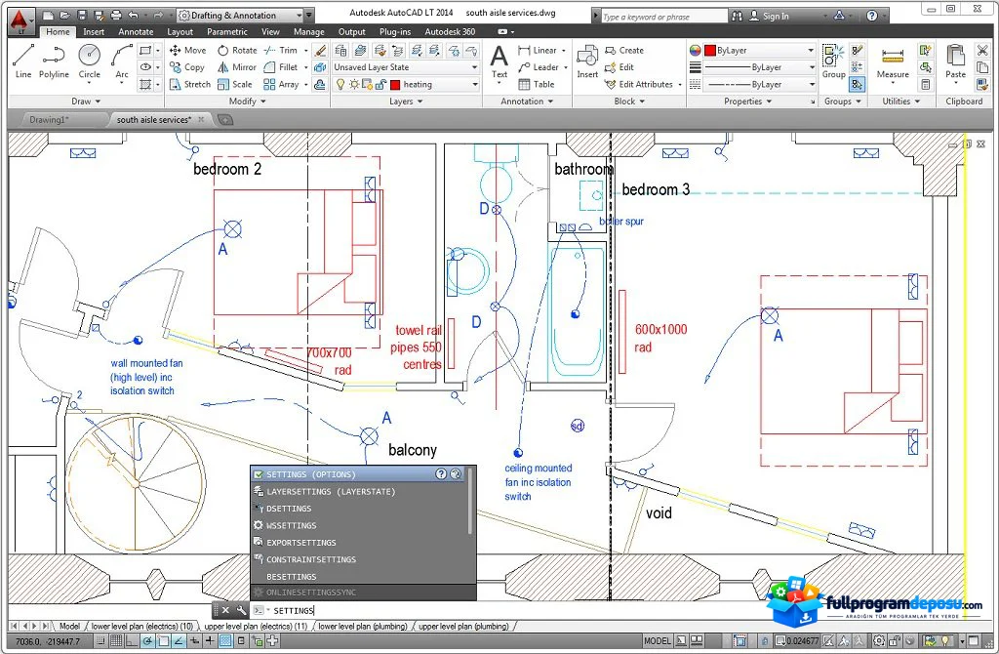This screenshot has width=999, height=654.
Task: Choose the Stretch tool
Action: tap(190, 84)
